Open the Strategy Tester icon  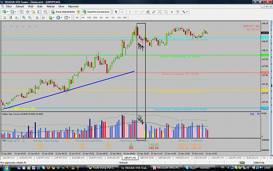click(45, 12)
